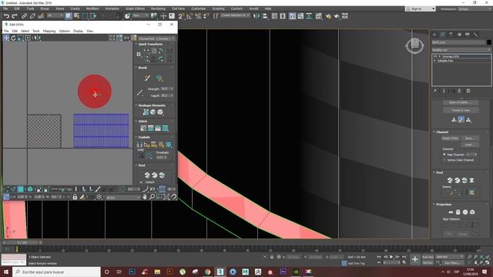Click the Paint Move brush icon in Brush rollout

(147, 78)
